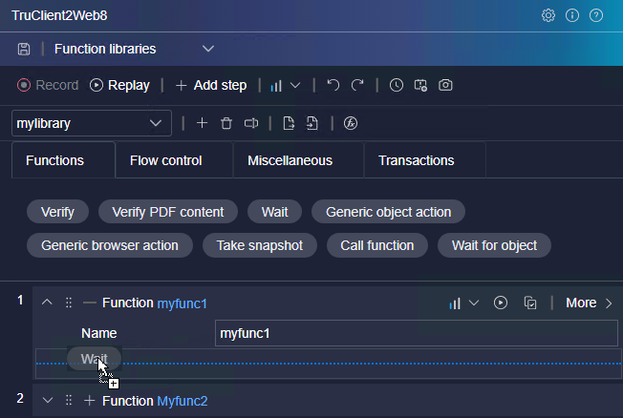The width and height of the screenshot is (623, 418).
Task: Click the redo arrow icon
Action: point(357,85)
